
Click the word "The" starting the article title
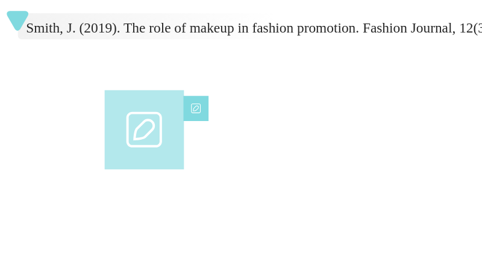point(134,28)
